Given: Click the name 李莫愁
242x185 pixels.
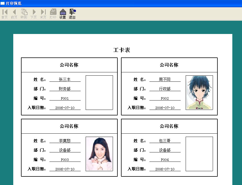Looking at the screenshot, I should (65, 141).
